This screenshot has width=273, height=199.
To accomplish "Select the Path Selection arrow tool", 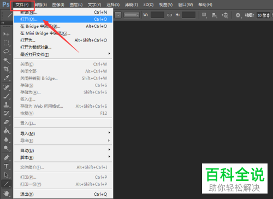I will tap(7, 175).
